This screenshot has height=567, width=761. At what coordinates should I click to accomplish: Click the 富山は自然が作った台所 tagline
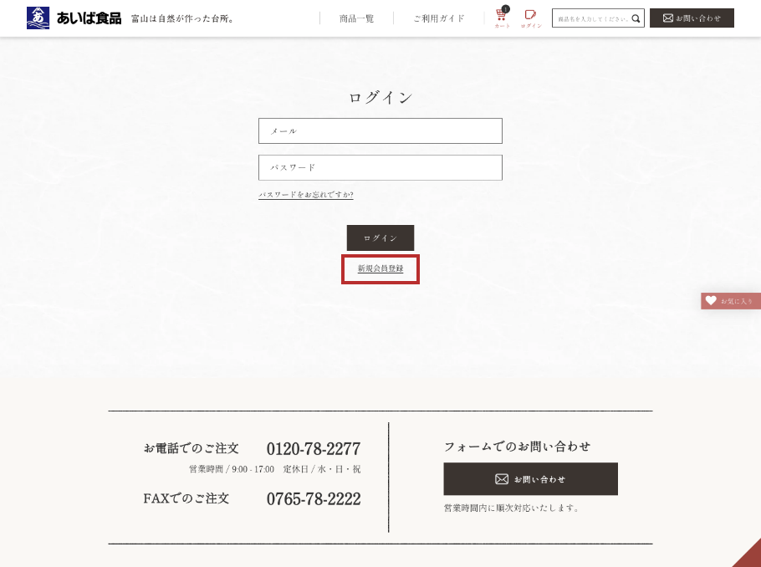click(x=183, y=18)
